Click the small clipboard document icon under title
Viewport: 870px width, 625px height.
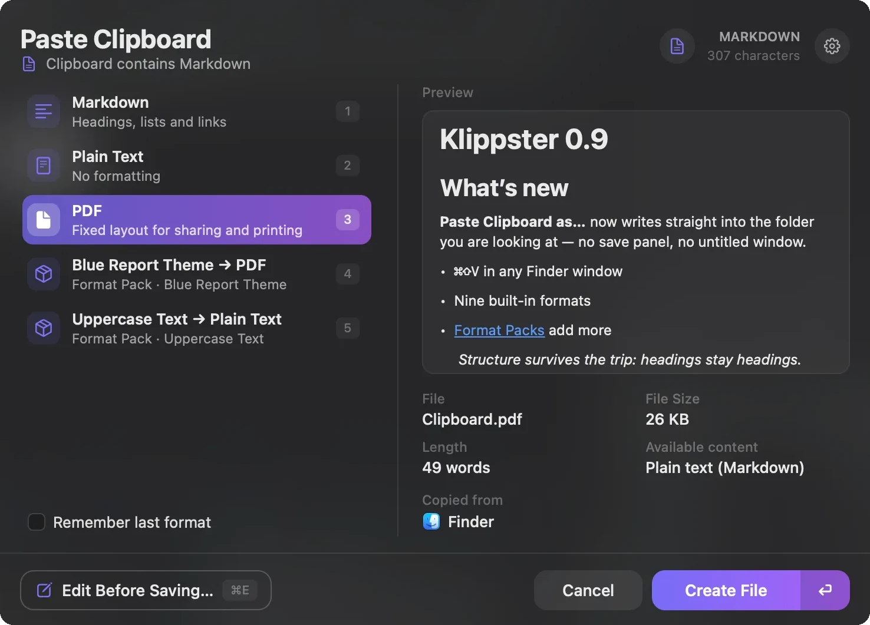(x=29, y=64)
